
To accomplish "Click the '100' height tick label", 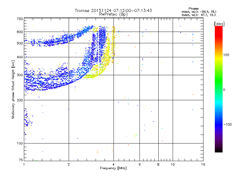I will click(x=20, y=143).
